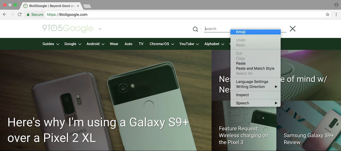Screen dimensions: 341x151
Task: Bookmark this page with the star icon
Action: 327,15
